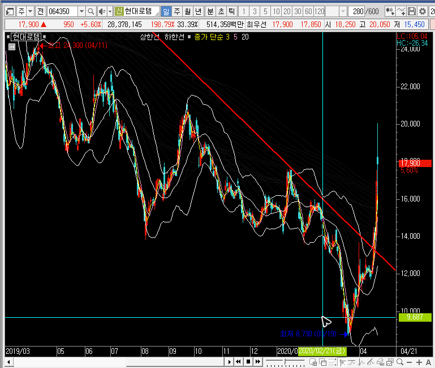
Task: Click the 현대로템 chart legend label
Action: [26, 37]
